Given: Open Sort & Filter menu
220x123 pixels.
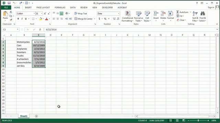Looking at the screenshot, I should pos(195,16).
